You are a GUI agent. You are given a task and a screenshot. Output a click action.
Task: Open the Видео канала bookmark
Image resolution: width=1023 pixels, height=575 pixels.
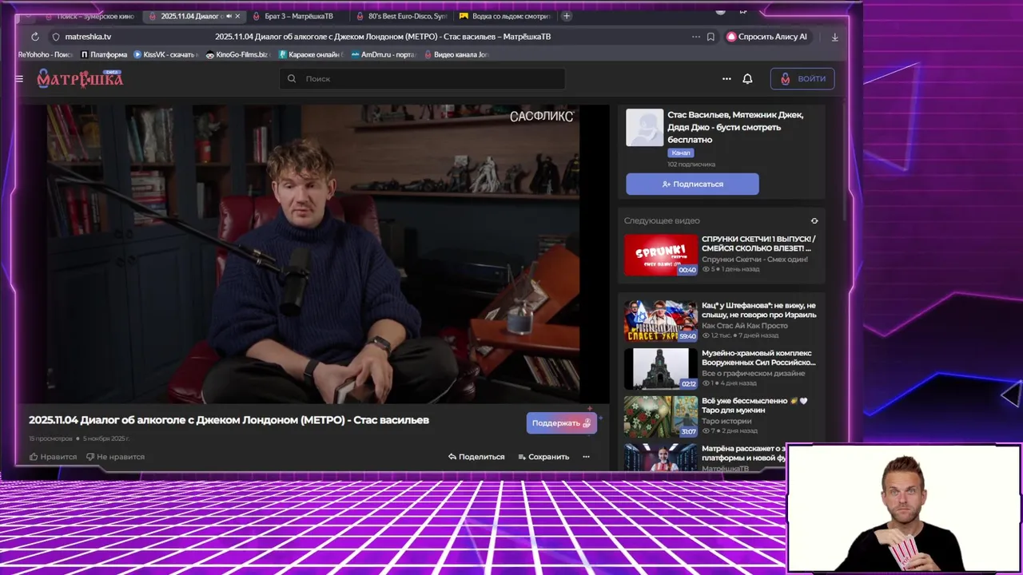click(456, 54)
